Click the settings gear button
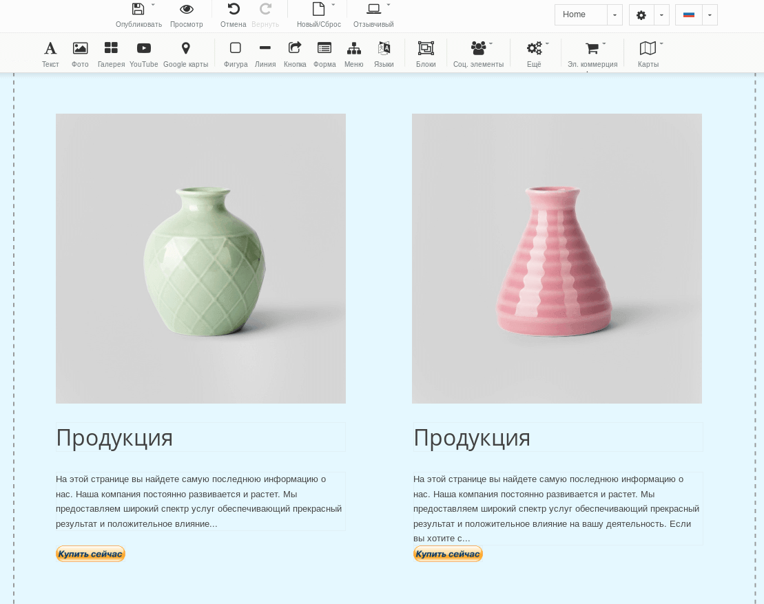This screenshot has width=764, height=604. coord(641,14)
